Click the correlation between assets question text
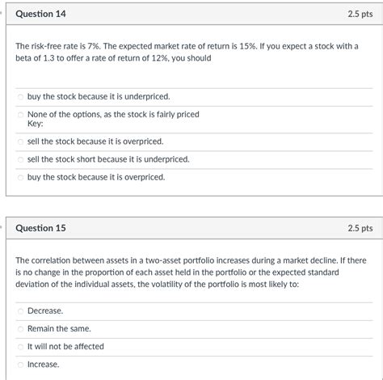The image size is (383, 380). (191, 272)
